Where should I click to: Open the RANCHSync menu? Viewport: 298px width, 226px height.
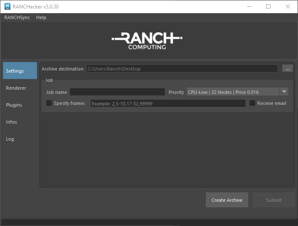[17, 17]
